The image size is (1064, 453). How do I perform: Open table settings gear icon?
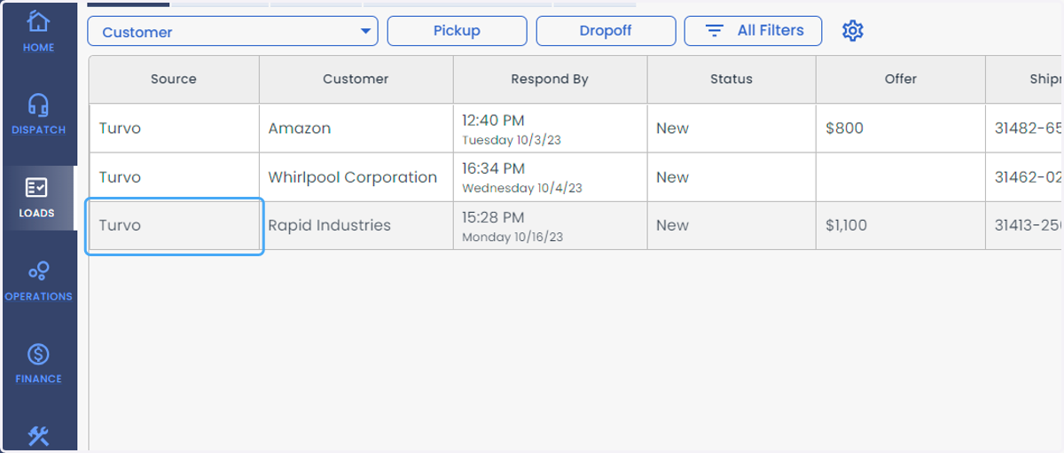852,31
